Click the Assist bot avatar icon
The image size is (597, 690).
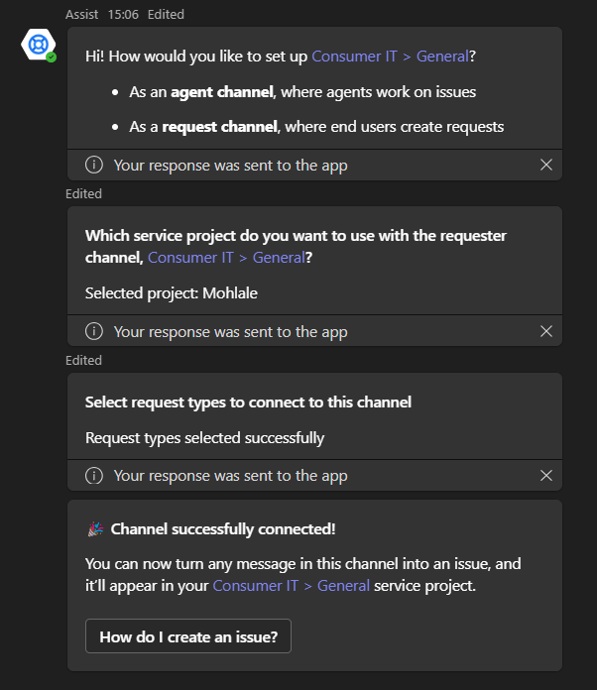click(x=38, y=46)
